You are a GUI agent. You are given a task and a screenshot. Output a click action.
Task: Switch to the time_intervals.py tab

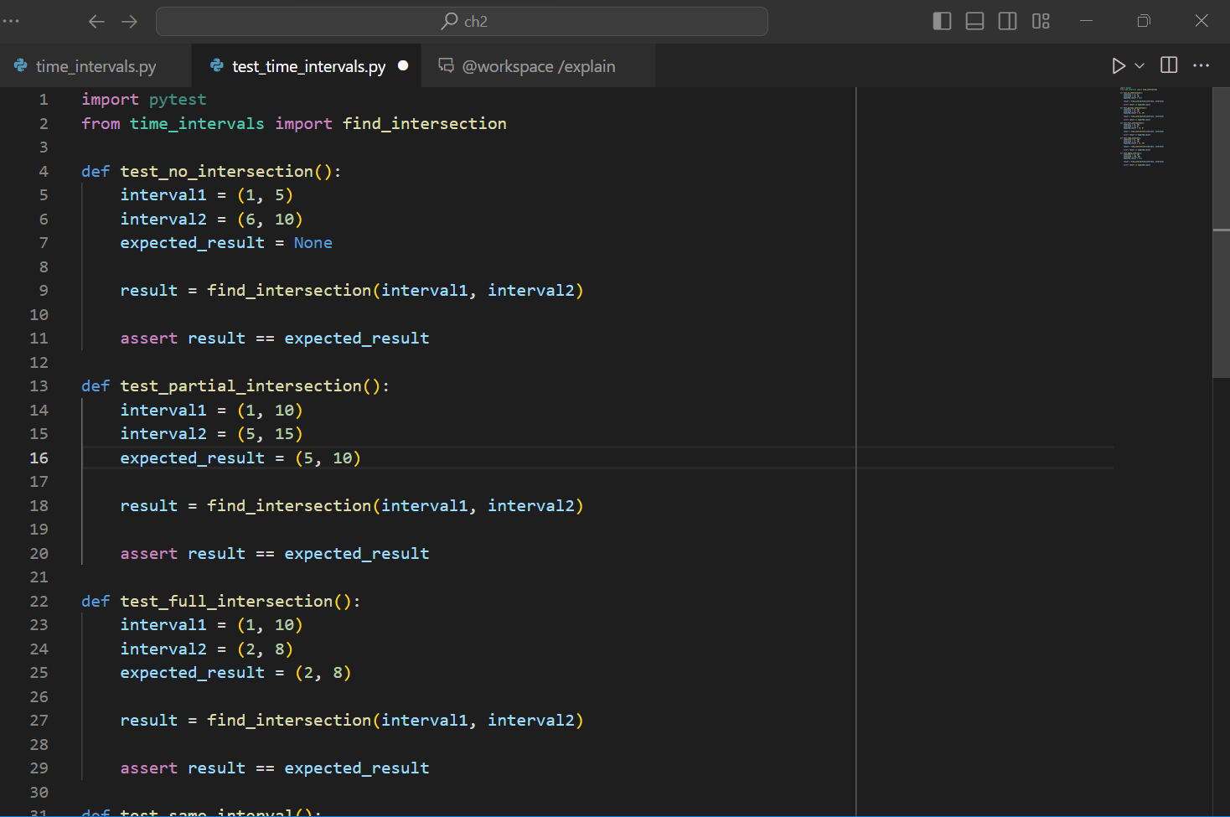point(96,66)
